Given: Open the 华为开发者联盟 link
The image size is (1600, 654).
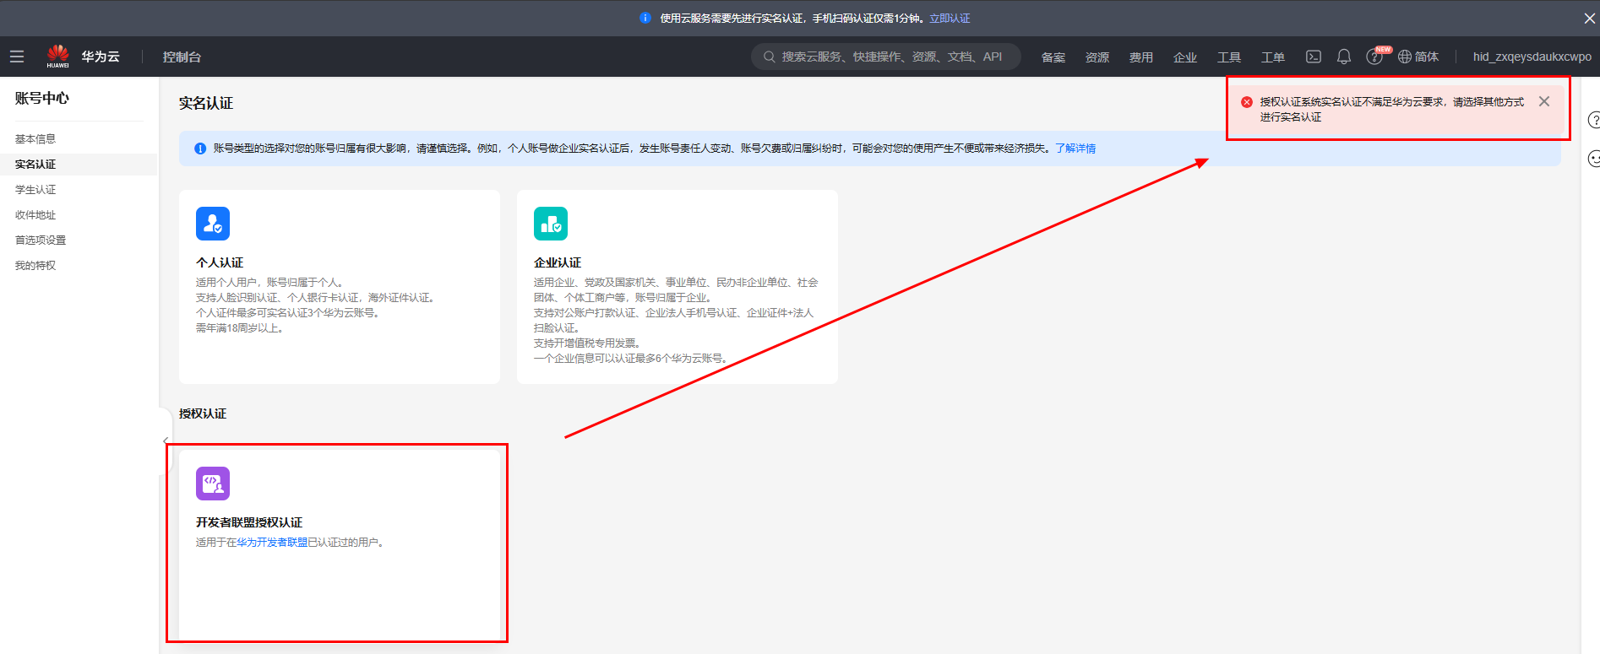Looking at the screenshot, I should (272, 543).
